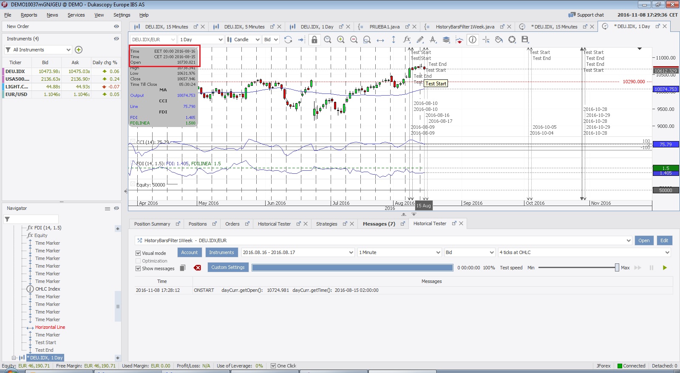680x373 pixels.
Task: Open the fx indicators tool
Action: coord(407,40)
